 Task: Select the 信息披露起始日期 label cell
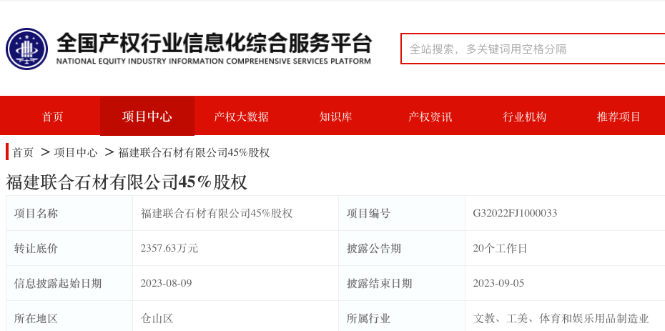pyautogui.click(x=69, y=283)
